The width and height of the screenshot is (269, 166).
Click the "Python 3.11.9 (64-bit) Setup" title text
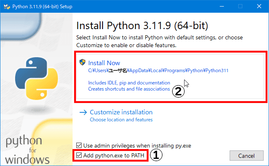[x=42, y=7]
